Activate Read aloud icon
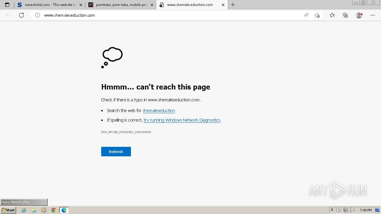 [306, 15]
